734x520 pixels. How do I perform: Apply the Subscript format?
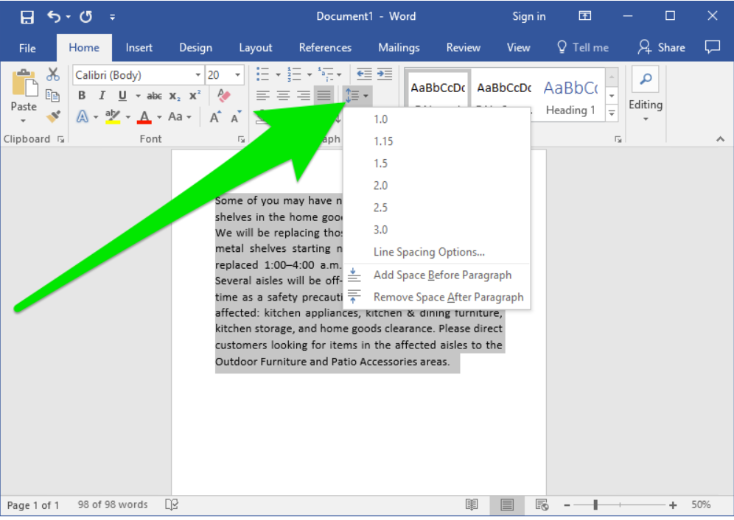tap(175, 96)
